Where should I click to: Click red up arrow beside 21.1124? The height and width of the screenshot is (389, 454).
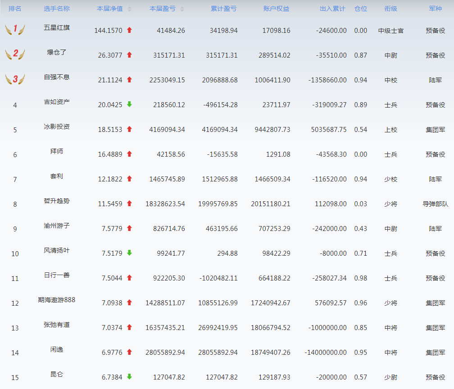pyautogui.click(x=129, y=80)
